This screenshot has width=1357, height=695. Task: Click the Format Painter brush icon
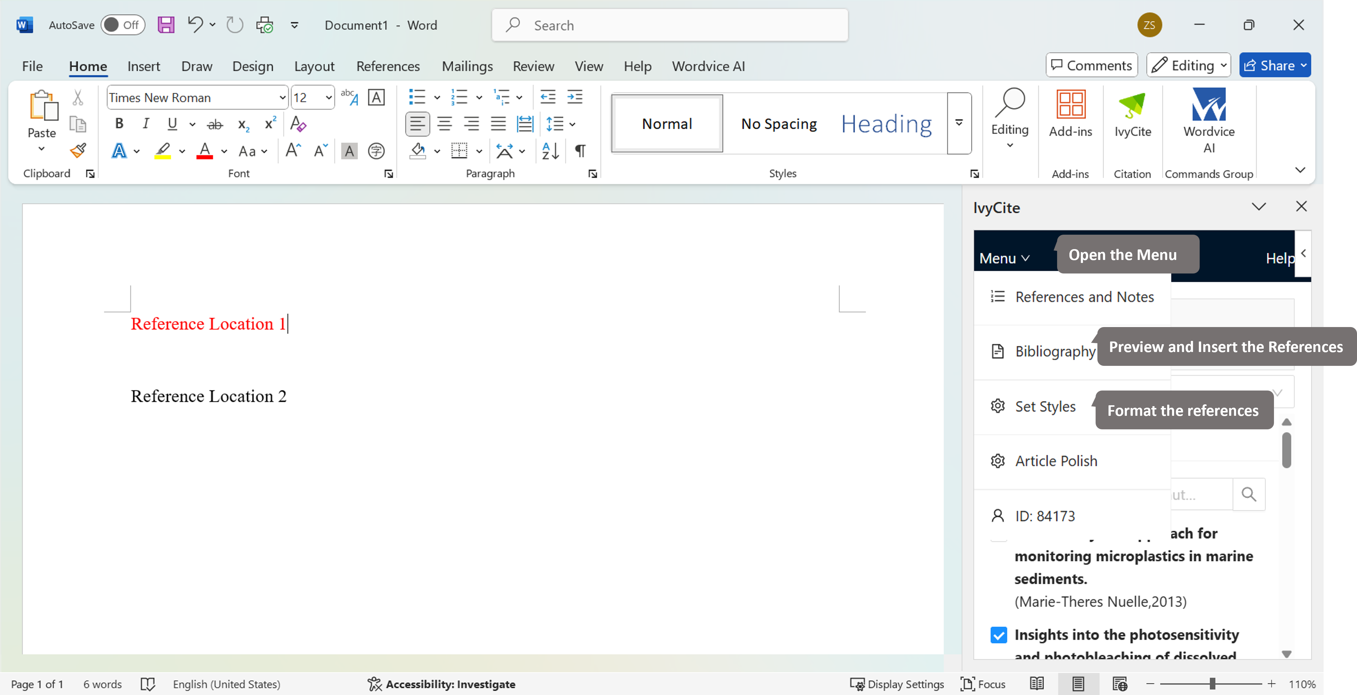tap(78, 151)
